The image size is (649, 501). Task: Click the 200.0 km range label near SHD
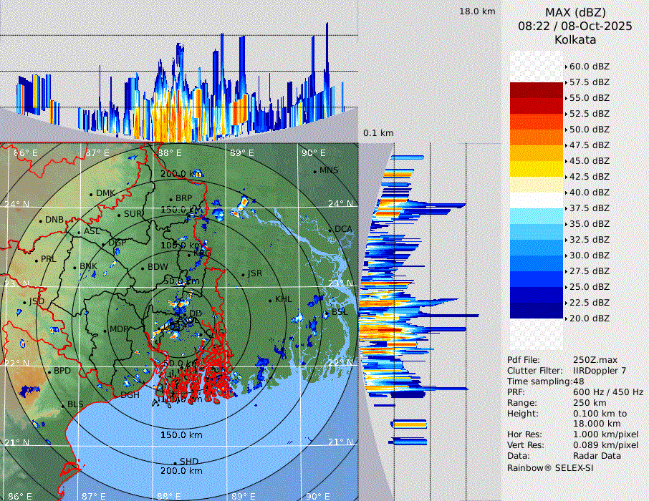coord(181,471)
